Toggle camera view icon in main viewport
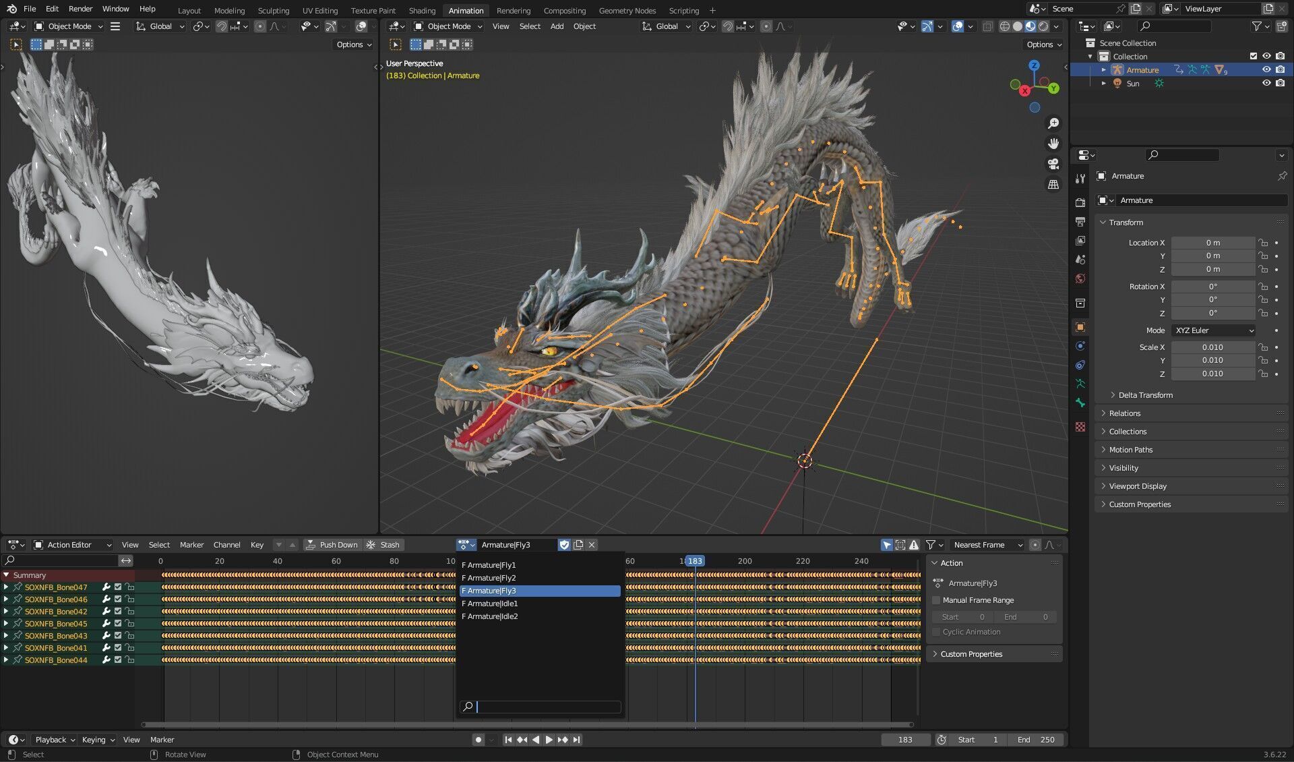 pyautogui.click(x=1053, y=164)
